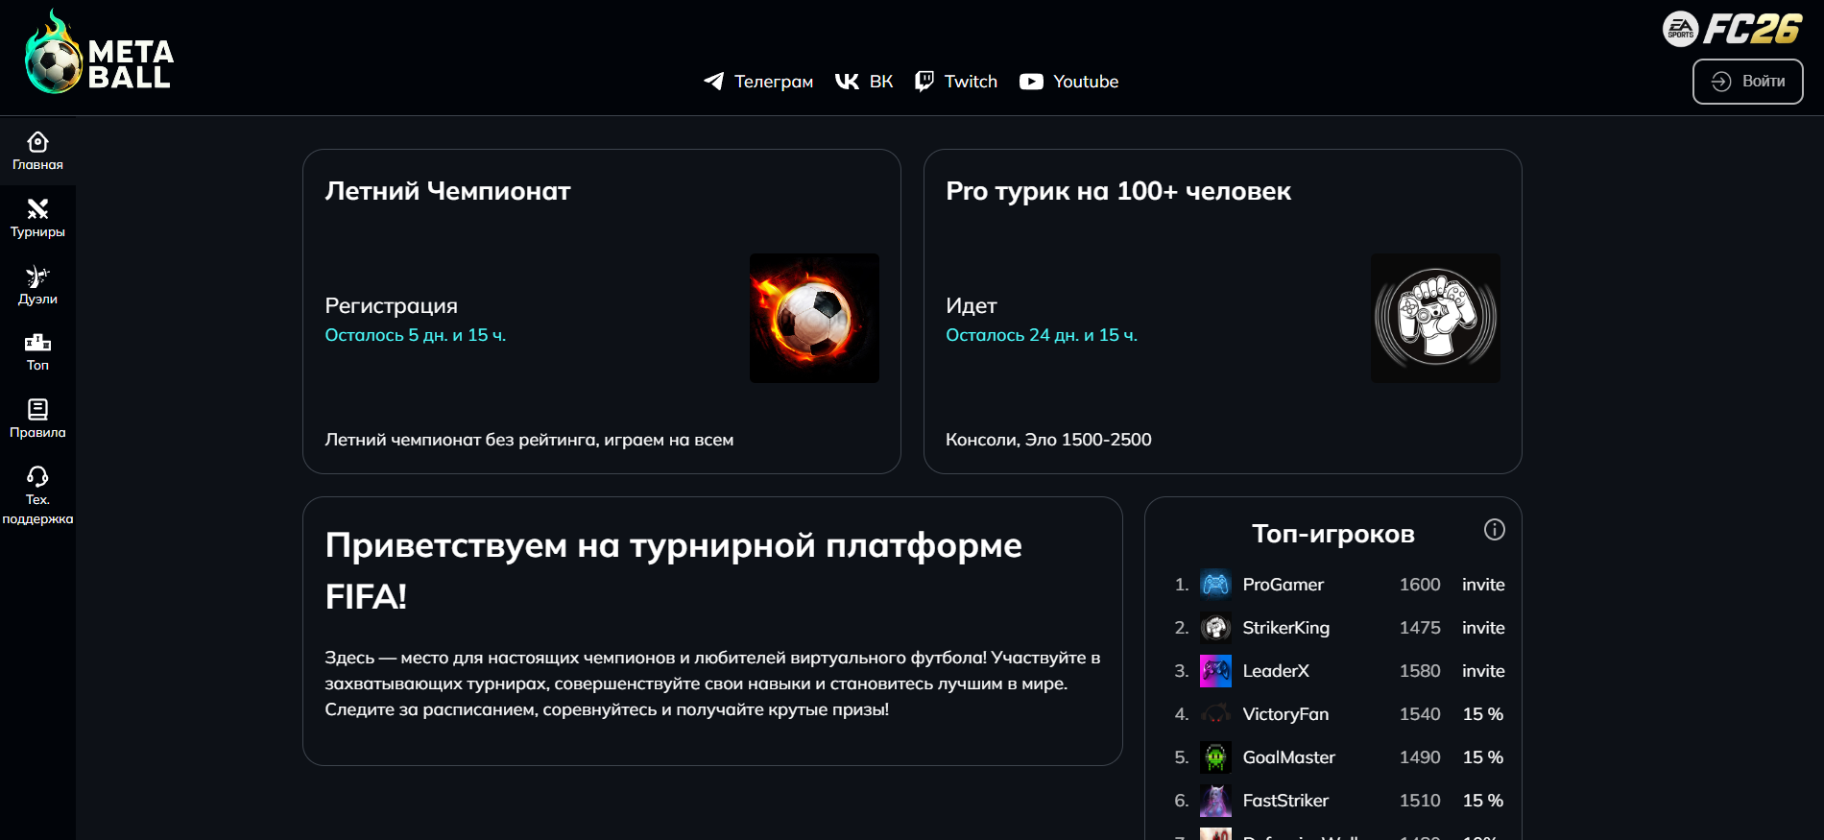Click 'Осталось 24 дн. и 15 ч.' timer
Image resolution: width=1824 pixels, height=840 pixels.
coord(1042,335)
